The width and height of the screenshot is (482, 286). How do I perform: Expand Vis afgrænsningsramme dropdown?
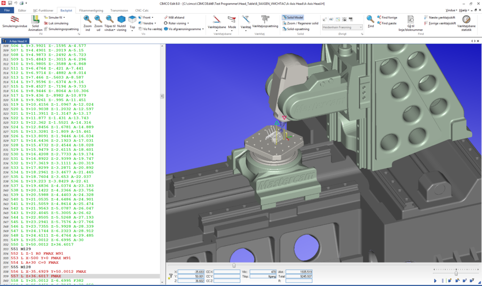click(x=184, y=29)
